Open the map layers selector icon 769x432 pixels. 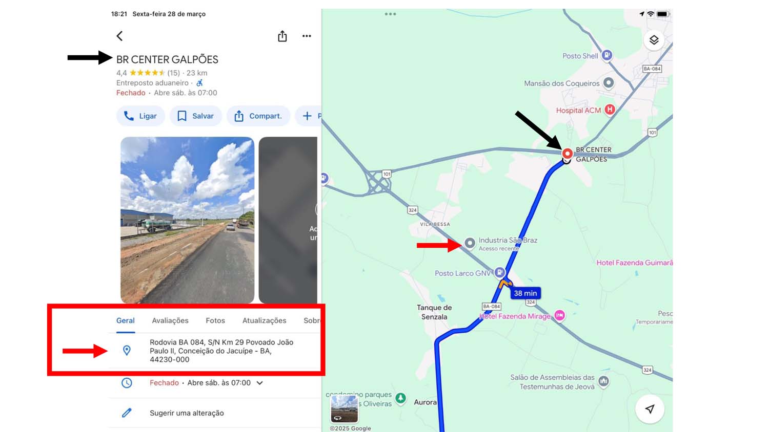[654, 40]
